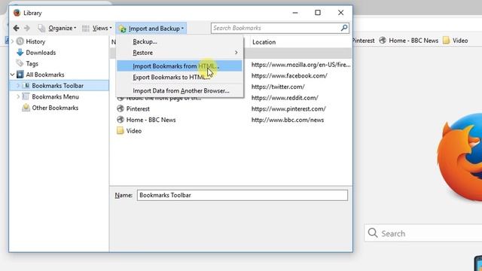Viewport: 482px width, 271px height.
Task: Expand the Bookmarks Menu node
Action: 18,96
